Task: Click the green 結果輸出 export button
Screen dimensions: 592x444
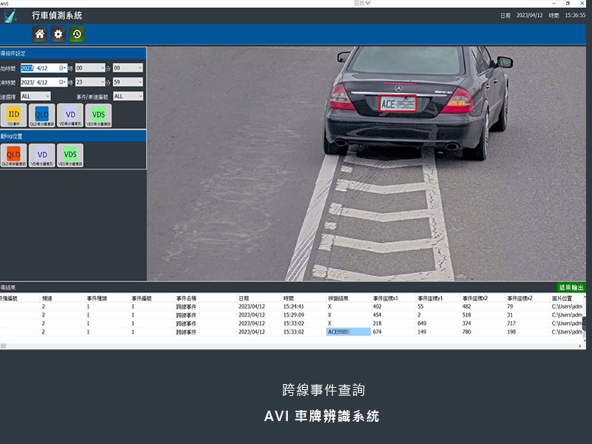Action: tap(570, 286)
